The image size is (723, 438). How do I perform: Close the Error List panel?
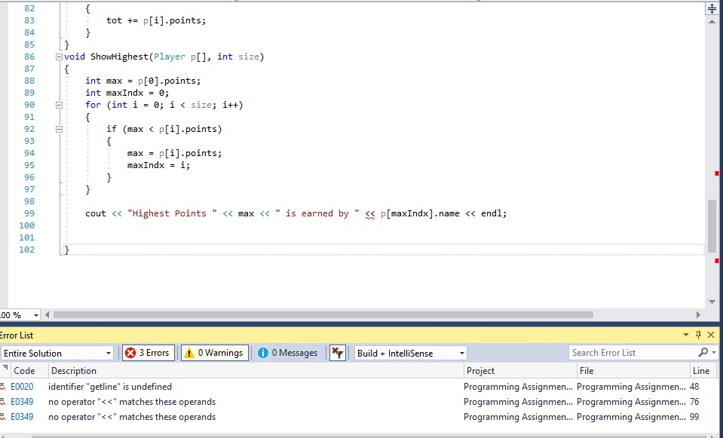[711, 335]
